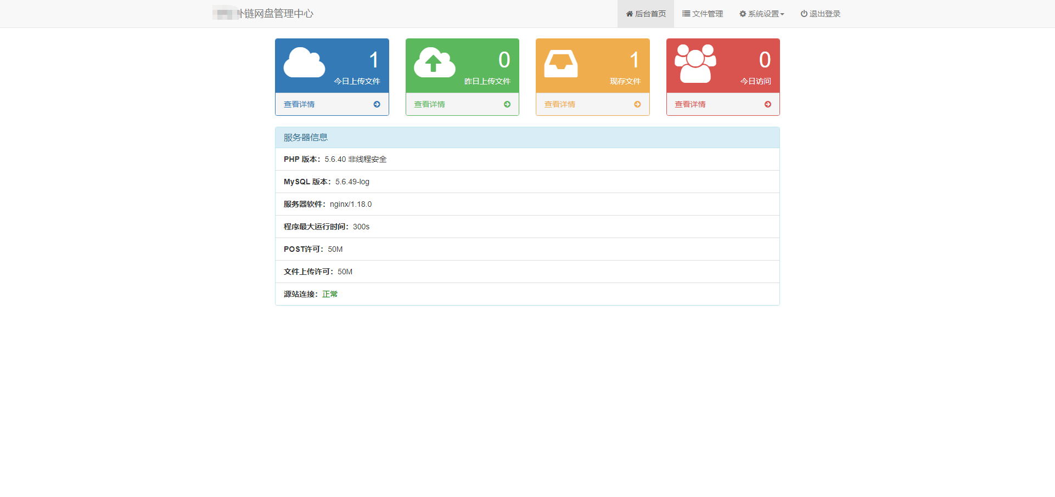Click the white cloud icon on blue card

(304, 63)
